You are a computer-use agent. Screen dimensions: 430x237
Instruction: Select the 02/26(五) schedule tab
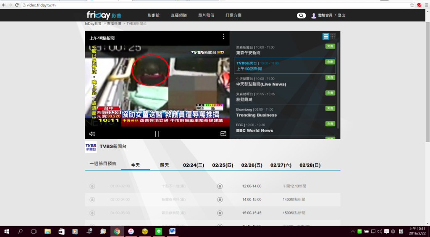click(x=252, y=165)
